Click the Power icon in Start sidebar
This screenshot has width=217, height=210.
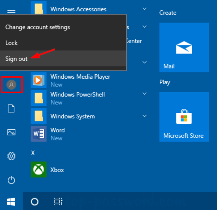pyautogui.click(x=11, y=180)
